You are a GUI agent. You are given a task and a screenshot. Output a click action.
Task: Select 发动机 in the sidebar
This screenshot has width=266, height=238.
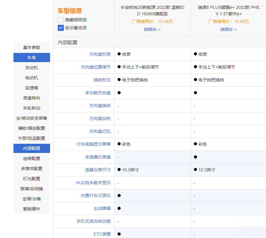click(x=32, y=68)
